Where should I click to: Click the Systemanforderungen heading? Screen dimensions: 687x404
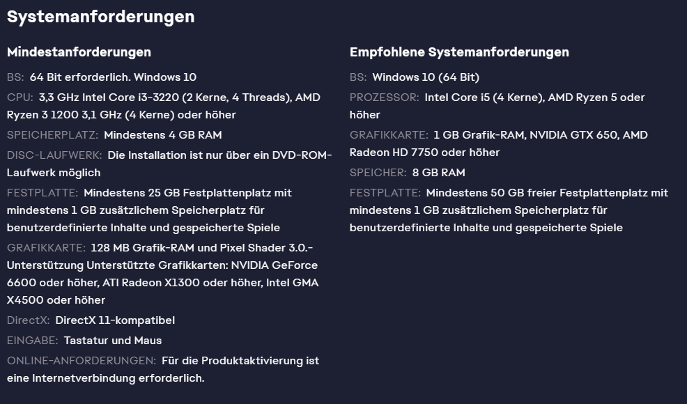coord(101,17)
